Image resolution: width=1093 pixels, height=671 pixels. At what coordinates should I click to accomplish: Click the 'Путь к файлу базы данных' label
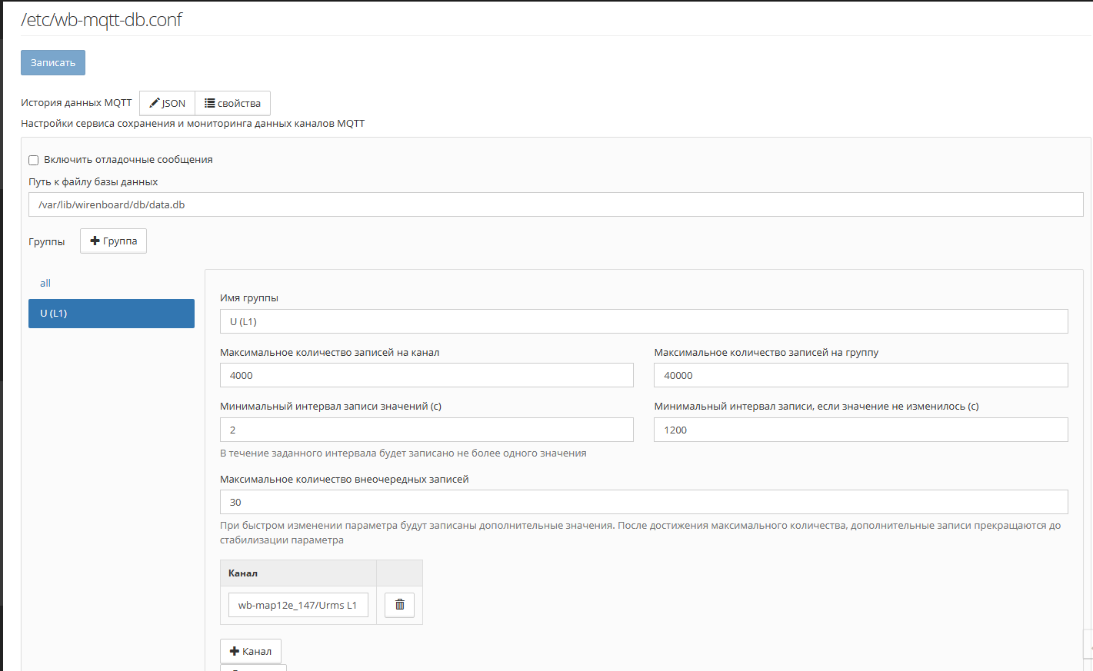point(93,182)
